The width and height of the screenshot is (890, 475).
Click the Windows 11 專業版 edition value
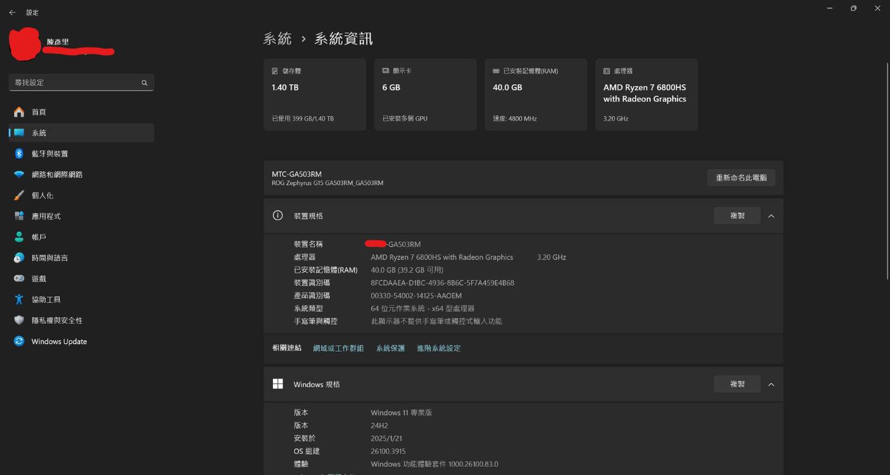pos(401,412)
